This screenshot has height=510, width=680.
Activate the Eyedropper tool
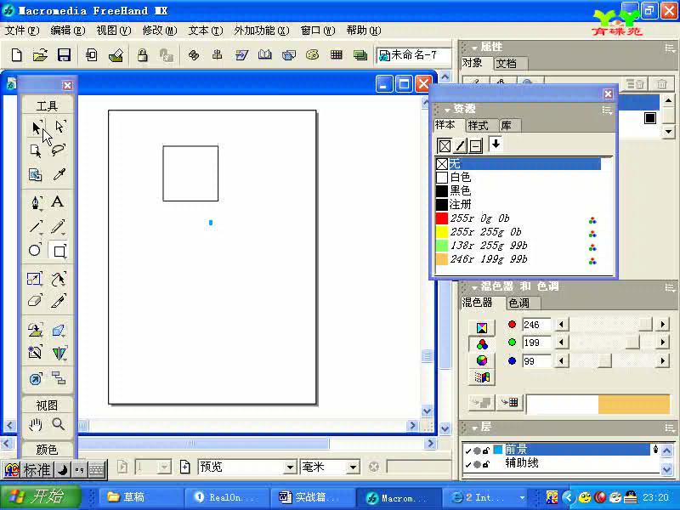59,174
